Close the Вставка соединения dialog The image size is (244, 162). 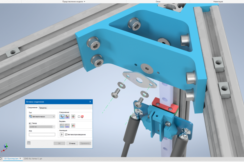pyautogui.click(x=90, y=102)
